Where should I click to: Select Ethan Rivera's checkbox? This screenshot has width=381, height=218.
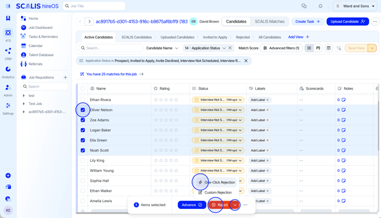[x=83, y=100]
